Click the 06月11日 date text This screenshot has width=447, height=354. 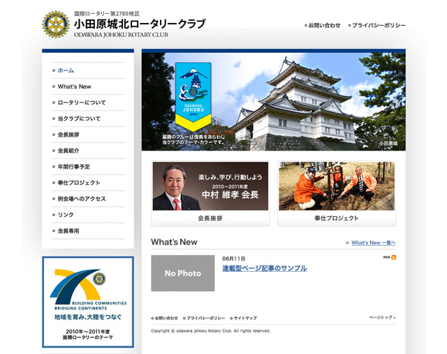(x=233, y=259)
